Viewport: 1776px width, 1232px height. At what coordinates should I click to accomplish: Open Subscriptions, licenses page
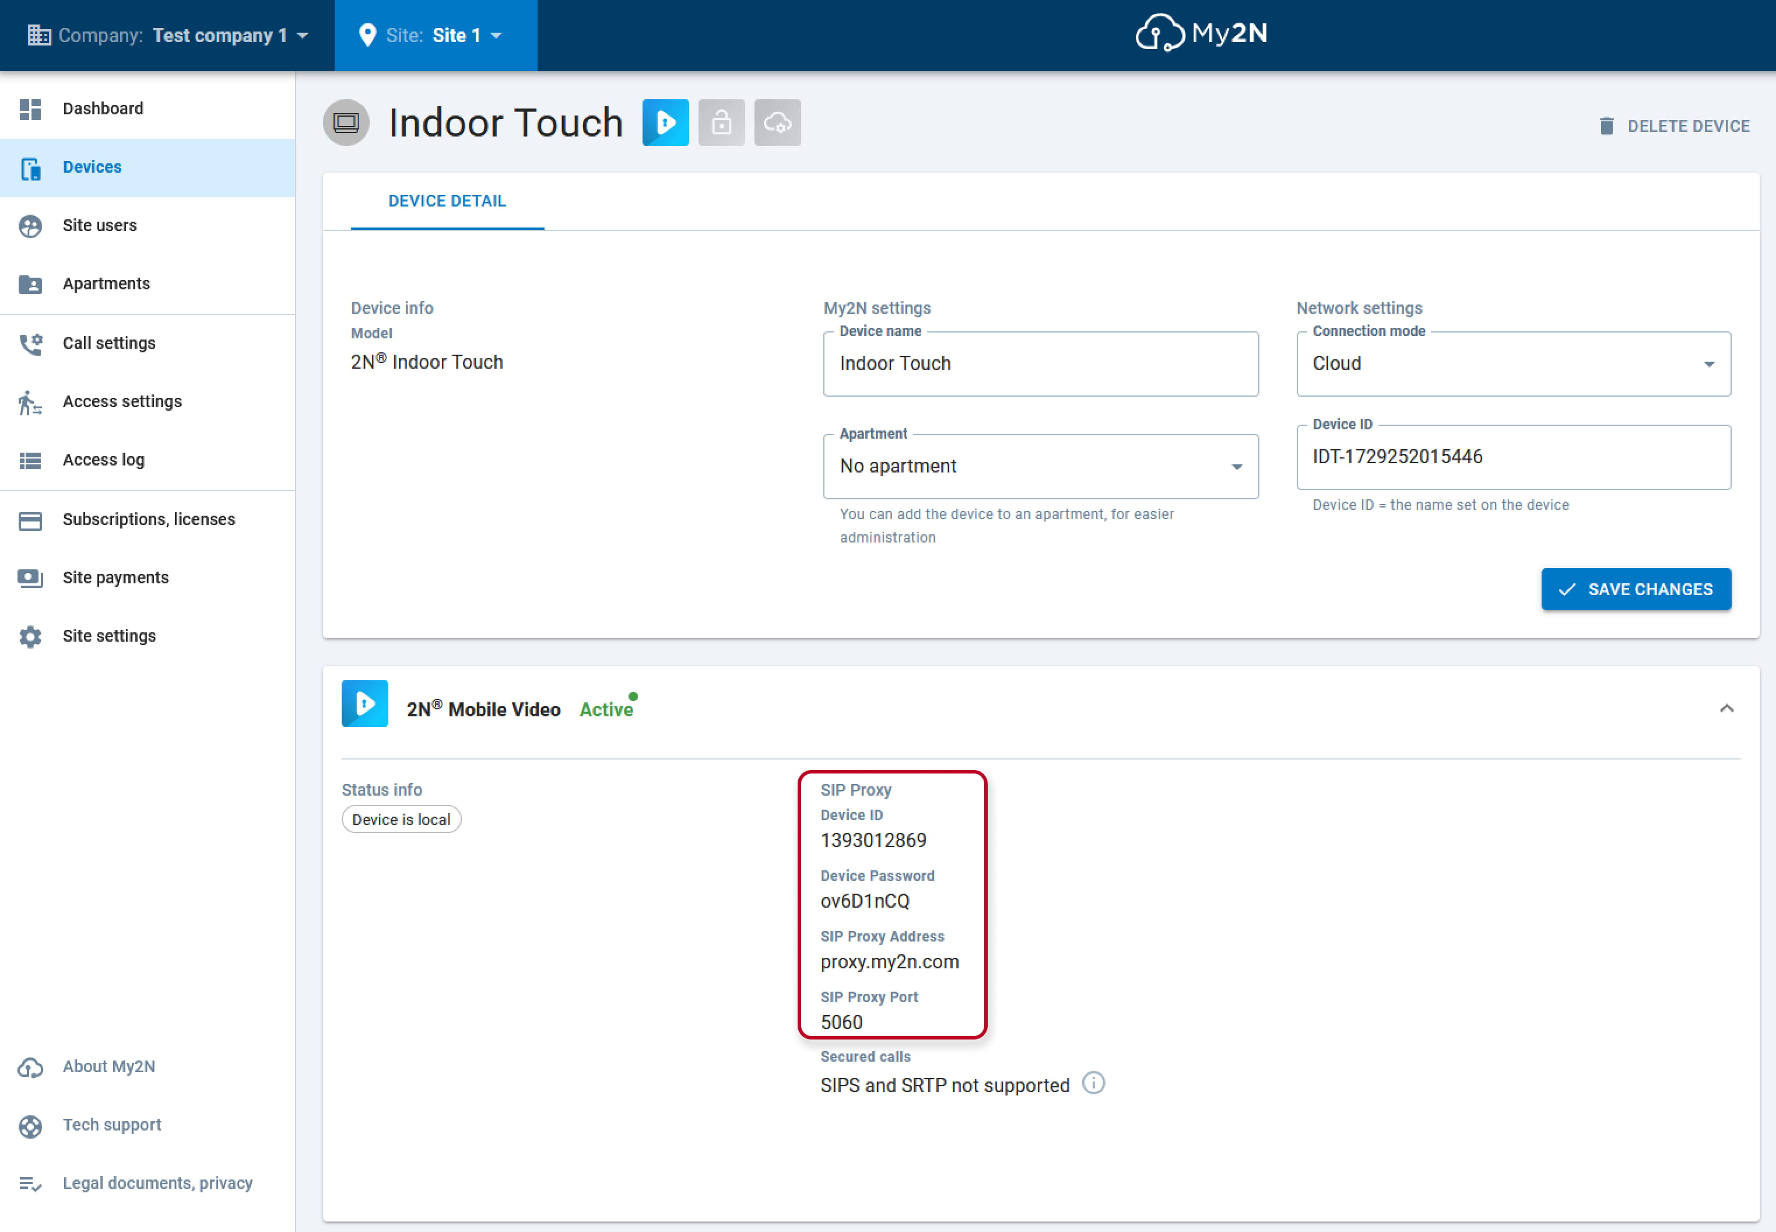[148, 520]
